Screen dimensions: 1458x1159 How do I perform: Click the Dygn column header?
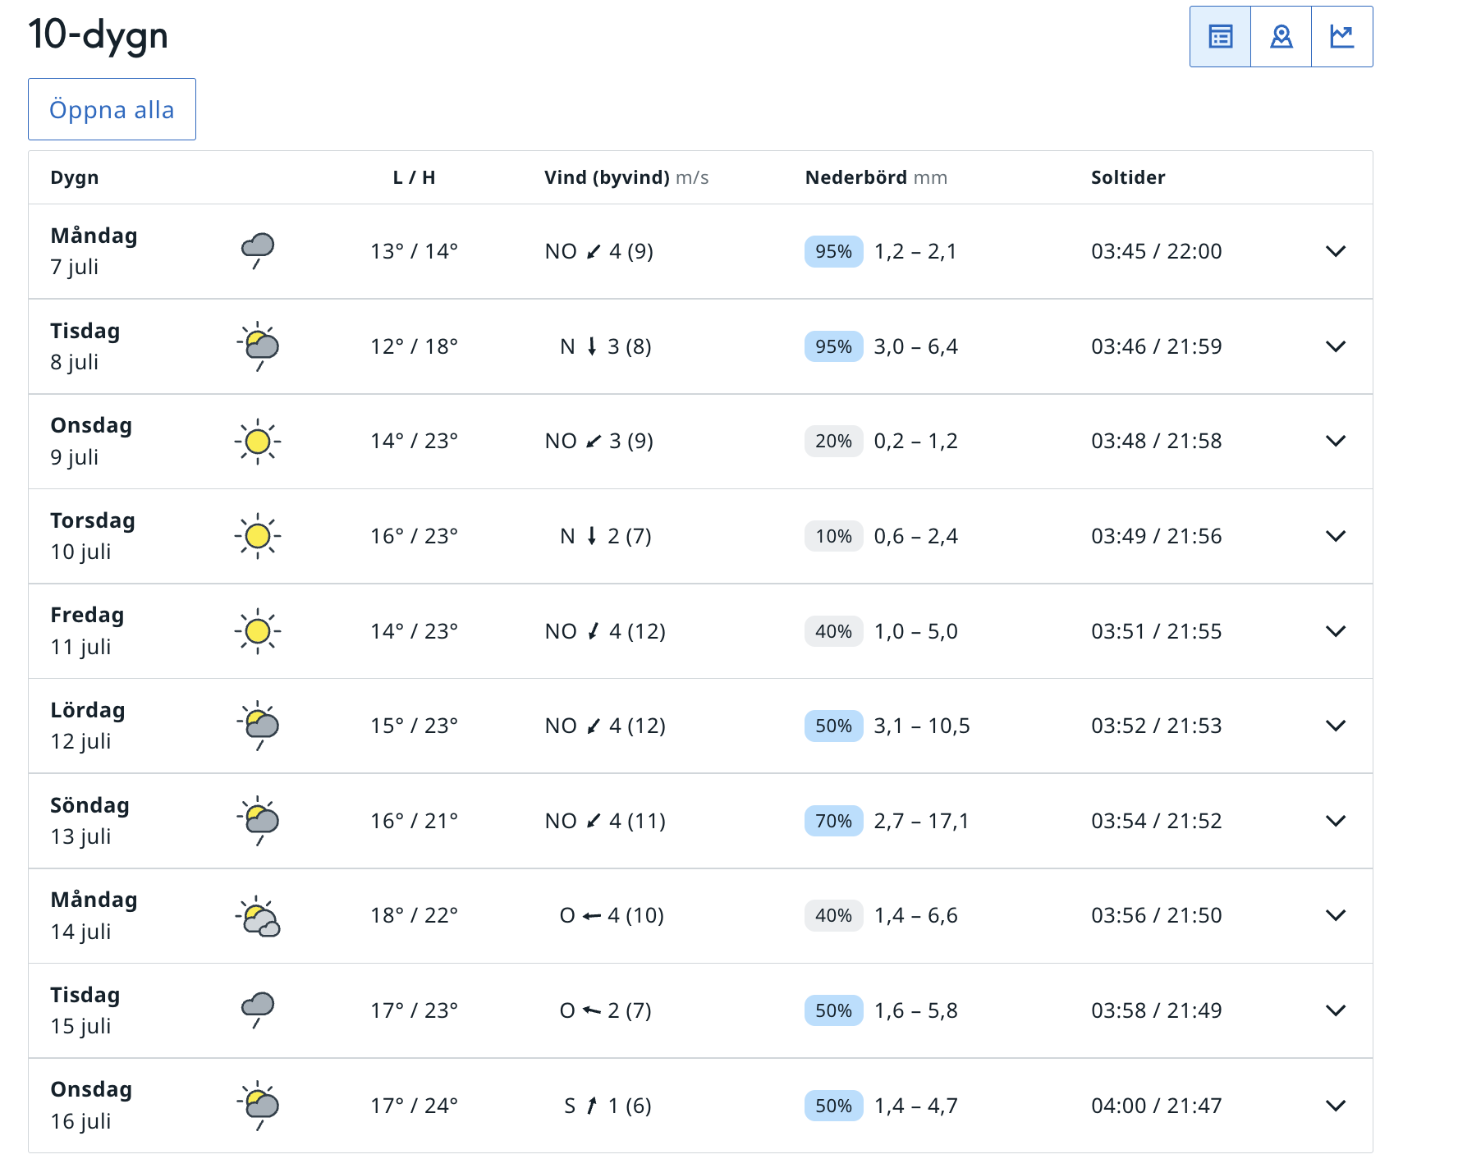tap(75, 177)
